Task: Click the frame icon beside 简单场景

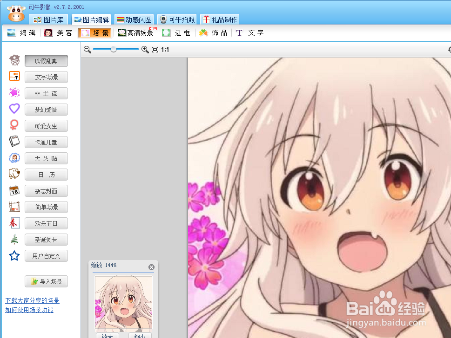Action: click(14, 207)
